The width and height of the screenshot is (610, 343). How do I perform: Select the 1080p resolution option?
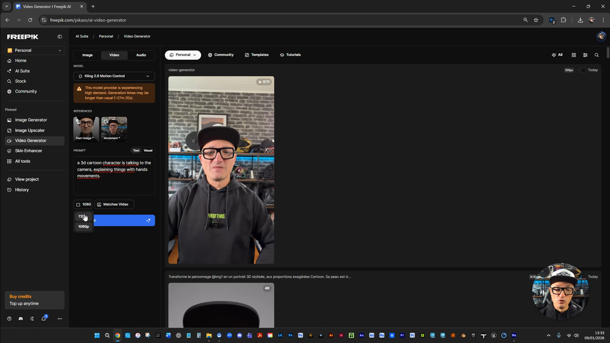pyautogui.click(x=84, y=226)
